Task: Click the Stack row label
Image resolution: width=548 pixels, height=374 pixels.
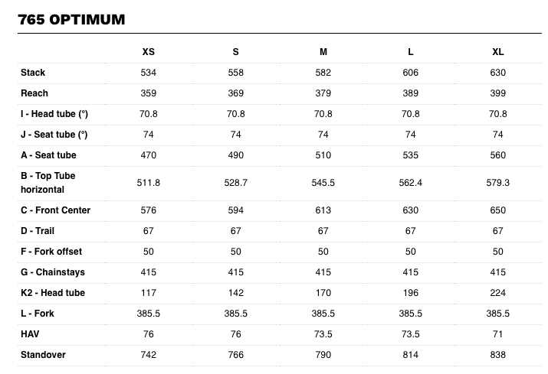Action: [33, 73]
